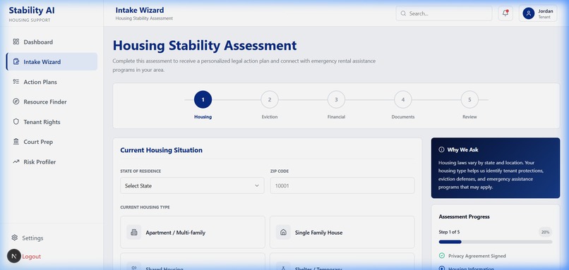Focus the Search field in header
This screenshot has height=270, width=569.
click(x=444, y=13)
